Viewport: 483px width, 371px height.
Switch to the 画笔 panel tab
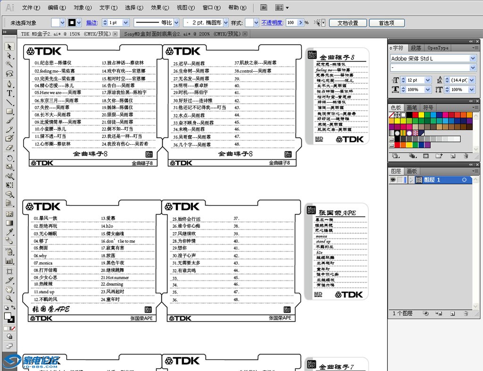pos(412,107)
